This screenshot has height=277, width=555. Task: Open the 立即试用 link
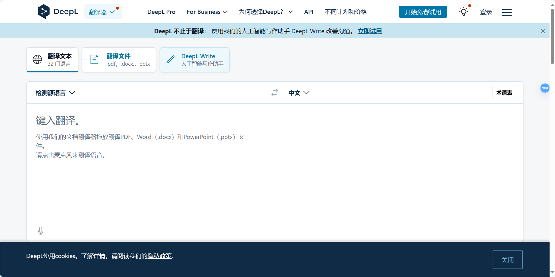pos(370,31)
